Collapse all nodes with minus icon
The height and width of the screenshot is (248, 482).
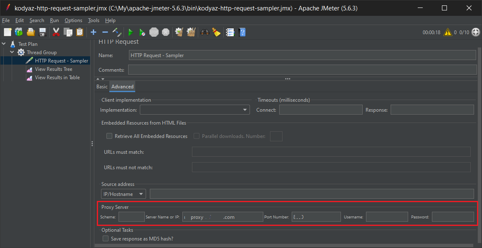[x=105, y=32]
